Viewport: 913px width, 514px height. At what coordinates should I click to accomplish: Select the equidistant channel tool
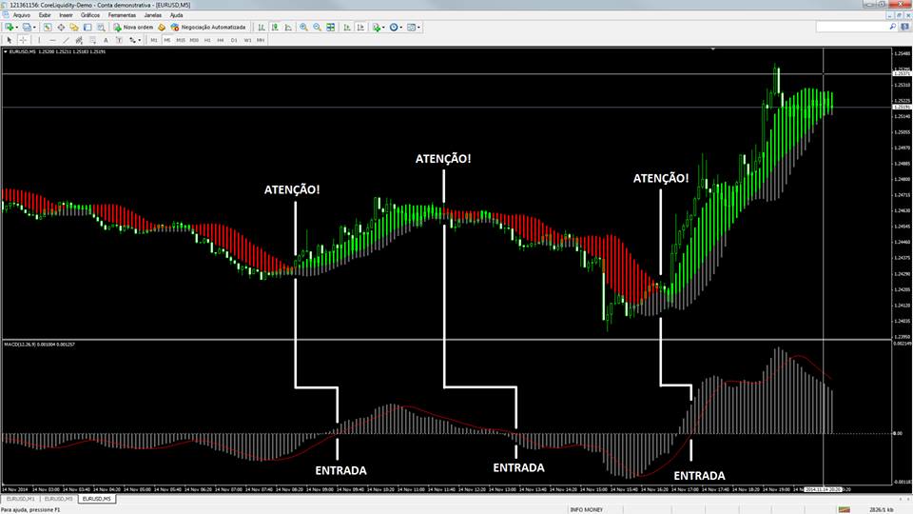coord(79,40)
